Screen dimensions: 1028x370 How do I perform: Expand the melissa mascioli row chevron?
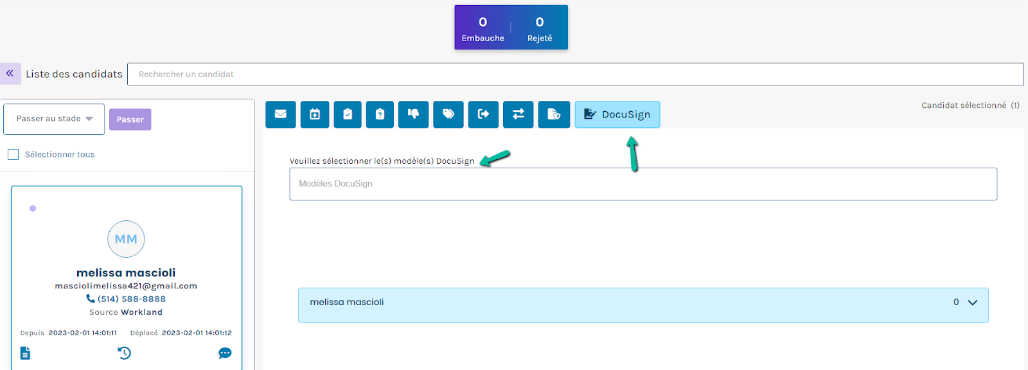pyautogui.click(x=973, y=303)
